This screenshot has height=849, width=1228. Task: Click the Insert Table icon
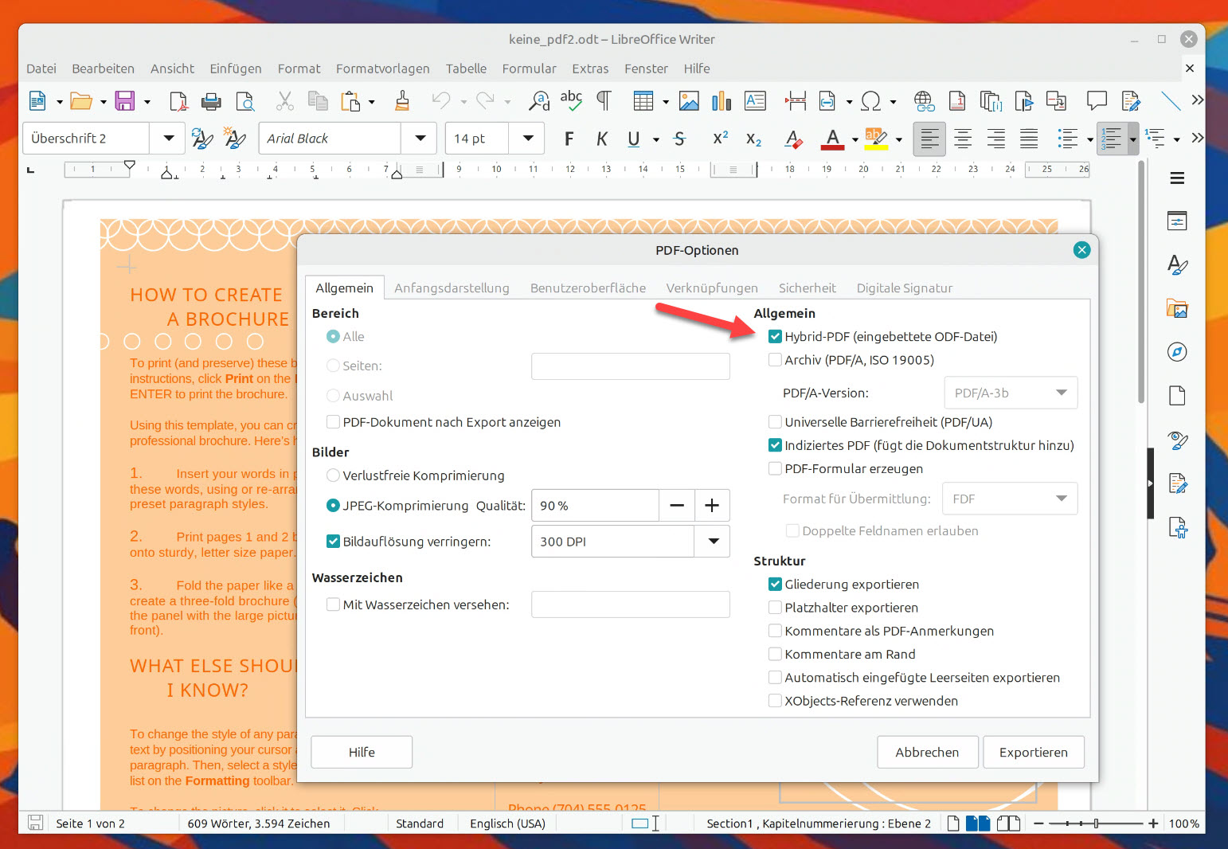coord(643,101)
